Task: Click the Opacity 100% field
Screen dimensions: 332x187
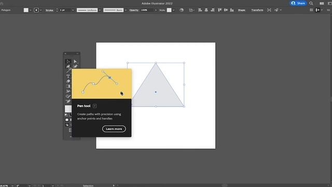Action: (146, 10)
